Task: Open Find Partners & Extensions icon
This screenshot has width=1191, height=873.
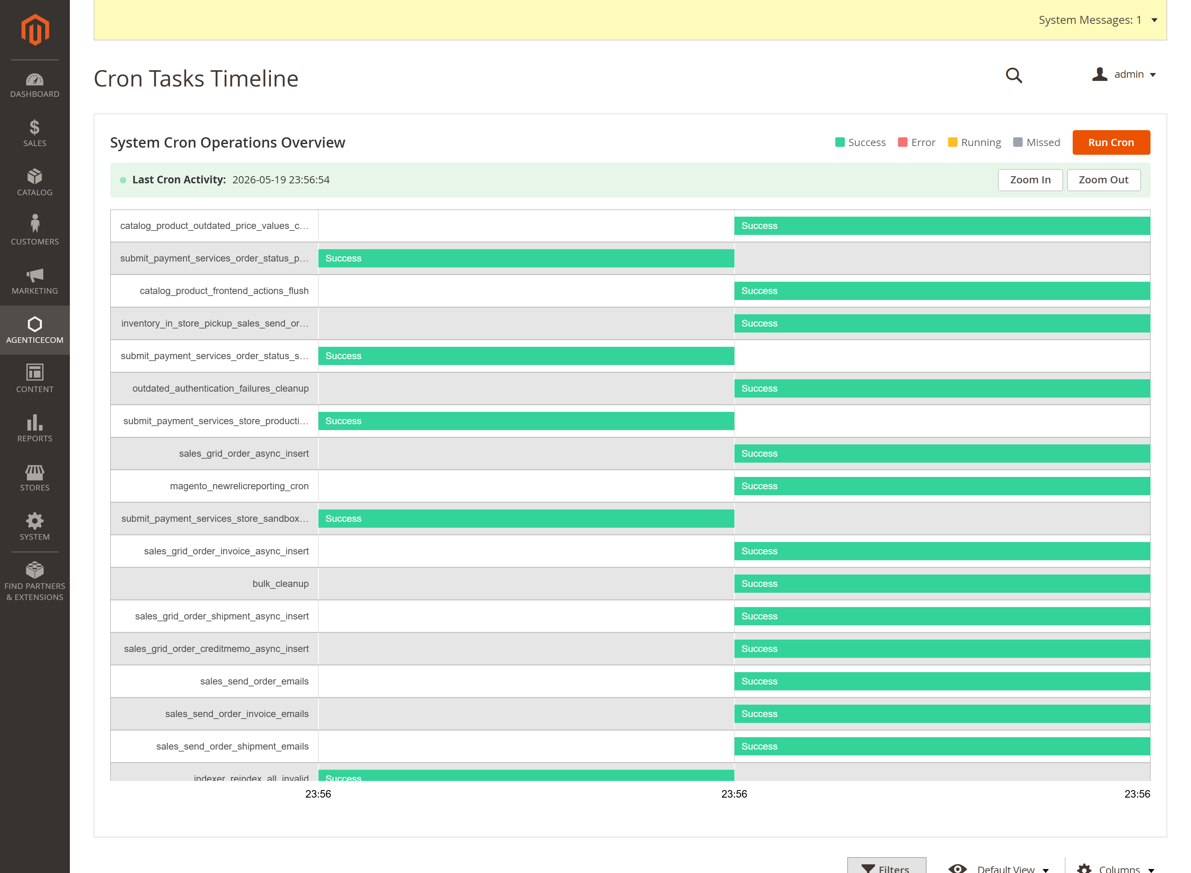Action: tap(35, 570)
